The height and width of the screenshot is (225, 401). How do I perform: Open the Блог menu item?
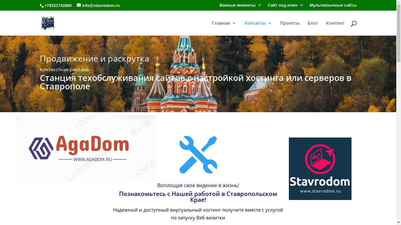(x=313, y=23)
